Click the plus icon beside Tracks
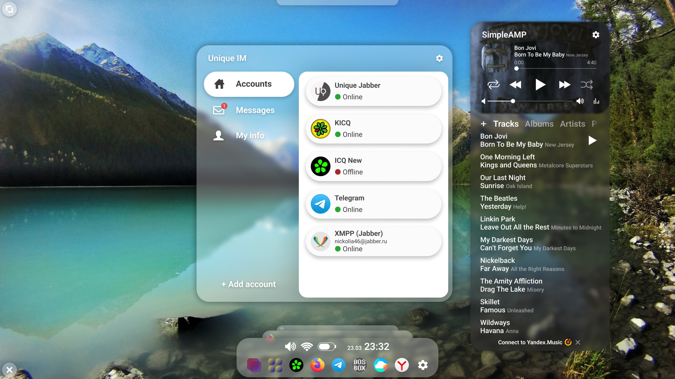 pyautogui.click(x=483, y=124)
